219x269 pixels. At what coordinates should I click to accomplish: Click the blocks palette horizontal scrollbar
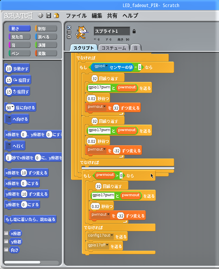[23, 262]
